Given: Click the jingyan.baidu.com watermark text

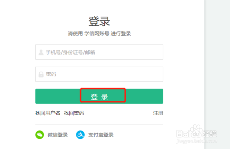Looking at the screenshot, I should click(x=197, y=141).
